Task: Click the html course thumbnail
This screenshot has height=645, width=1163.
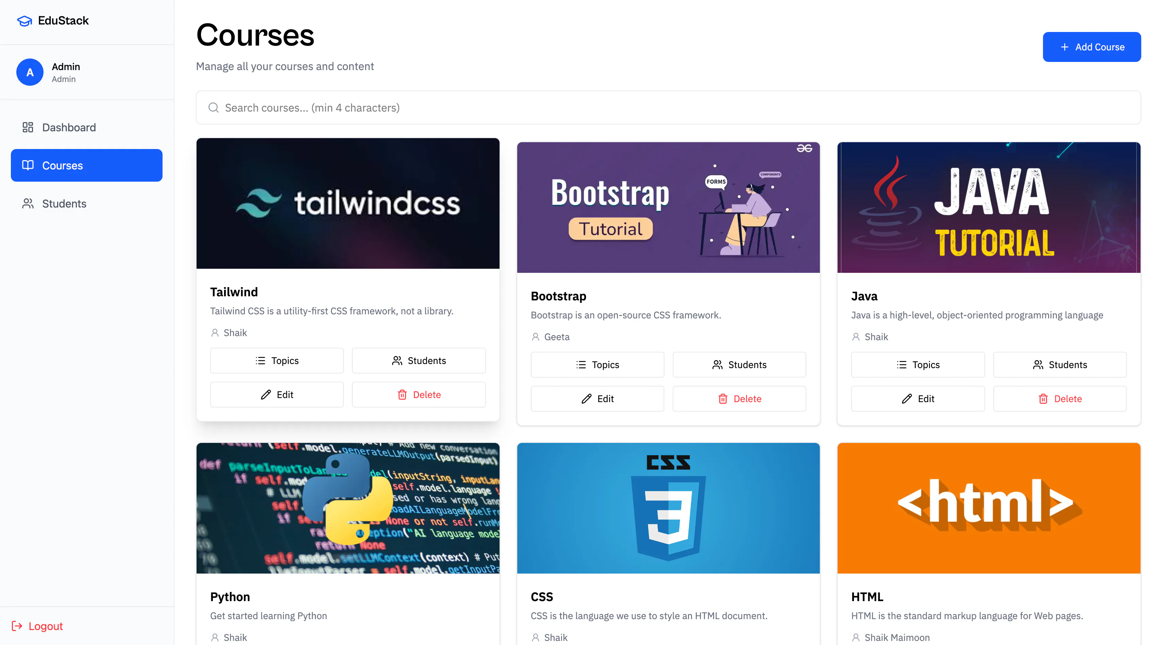Action: click(x=989, y=508)
